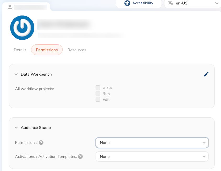Collapse the Audience Studio section
The image size is (221, 171).
point(16,128)
